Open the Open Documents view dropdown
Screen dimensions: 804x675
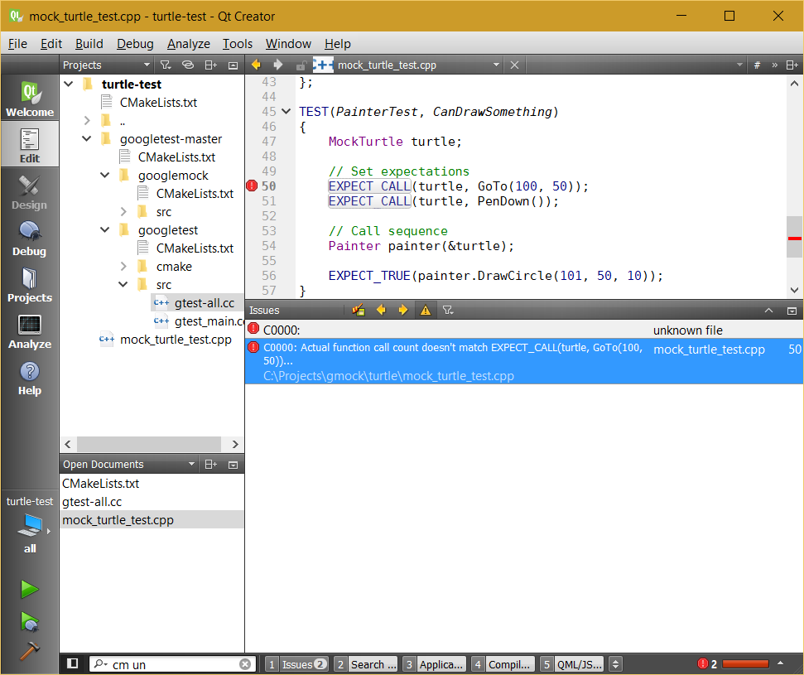coord(128,464)
